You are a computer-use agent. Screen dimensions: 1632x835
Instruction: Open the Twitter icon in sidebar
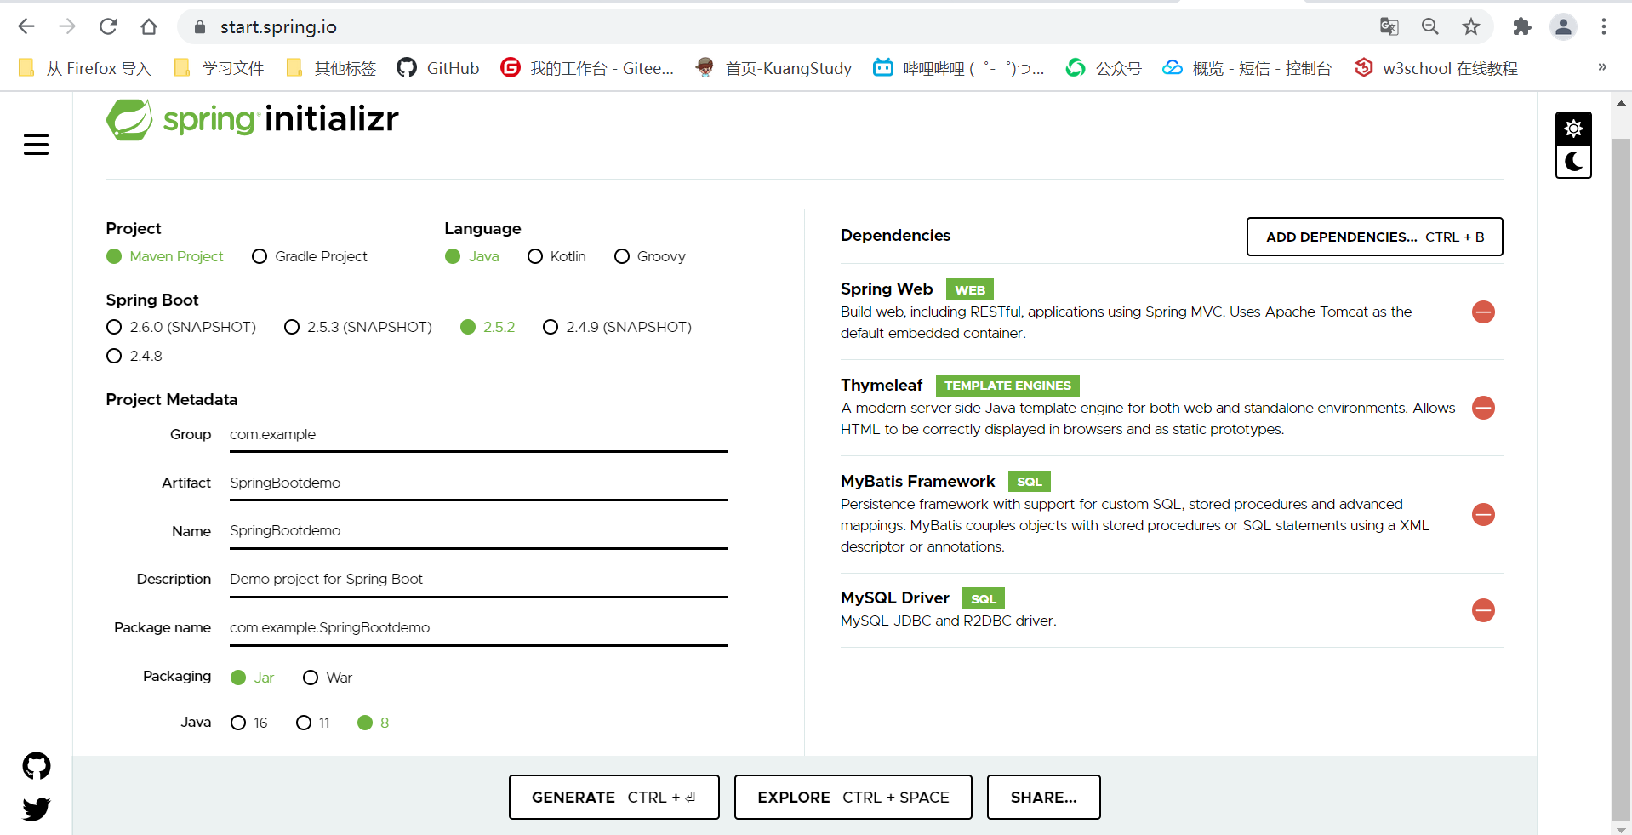[37, 809]
